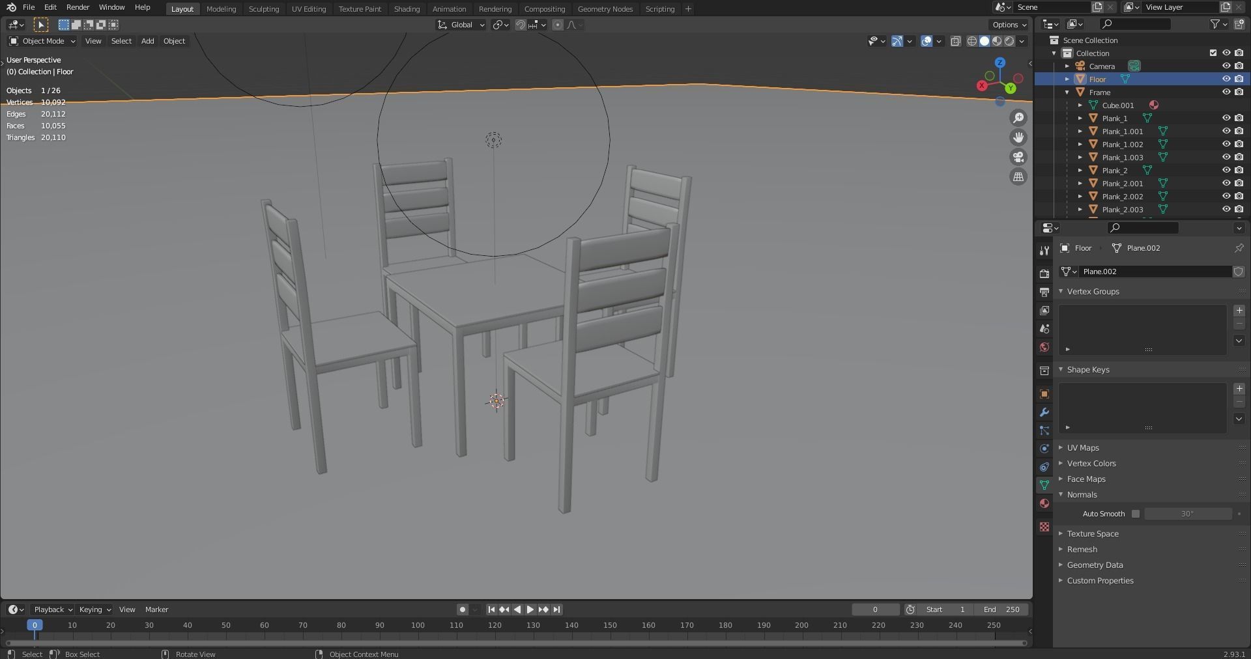Open Global transform orientation dropdown

(461, 25)
